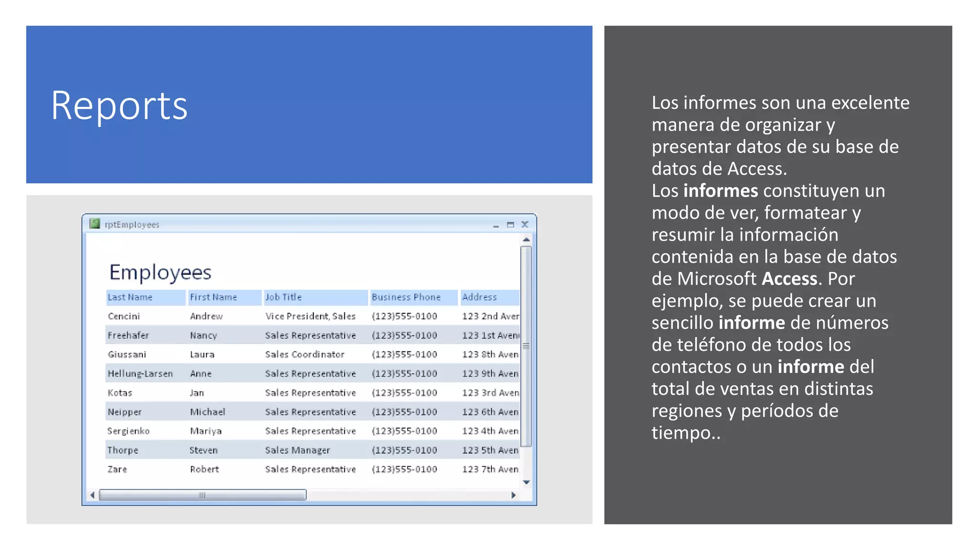Viewport: 978px width, 550px height.
Task: Select the Sergienko last name cell
Action: tap(128, 431)
